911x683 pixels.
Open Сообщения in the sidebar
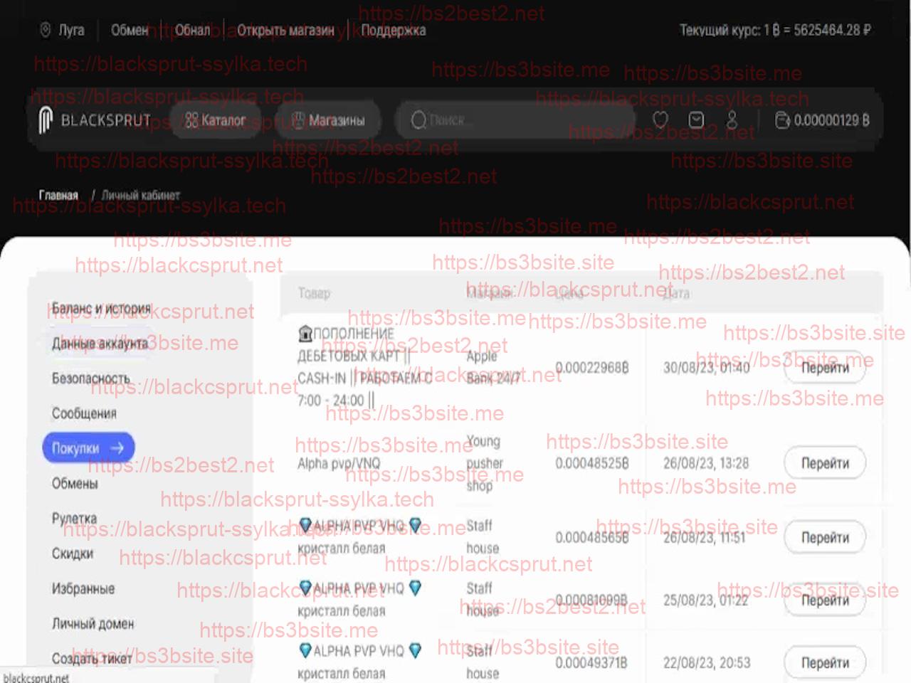84,413
